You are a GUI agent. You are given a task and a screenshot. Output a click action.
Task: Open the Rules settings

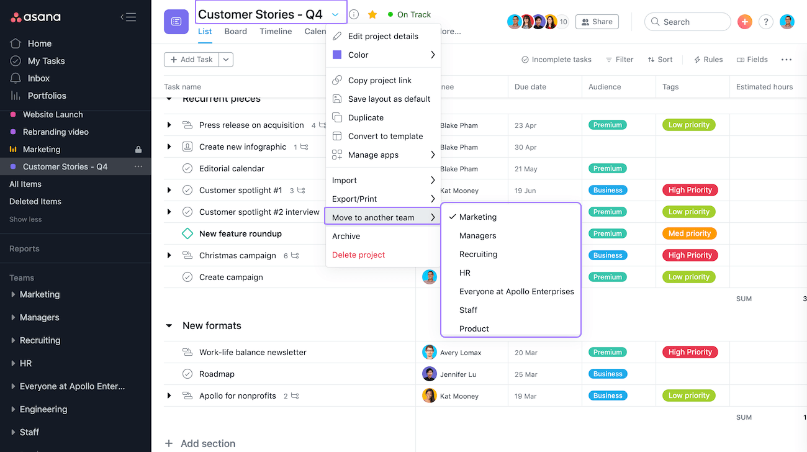[708, 59]
